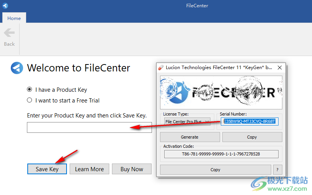The height and width of the screenshot is (195, 312).
Task: Click the FileCenter logo beside Welcome heading
Action: point(17,68)
